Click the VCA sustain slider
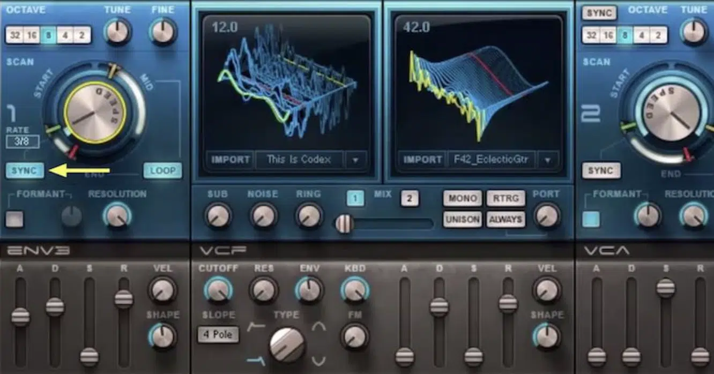 [666, 288]
